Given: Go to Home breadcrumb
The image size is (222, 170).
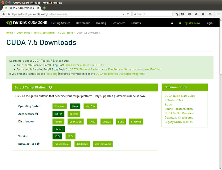Looking at the screenshot, I should point(10,33).
